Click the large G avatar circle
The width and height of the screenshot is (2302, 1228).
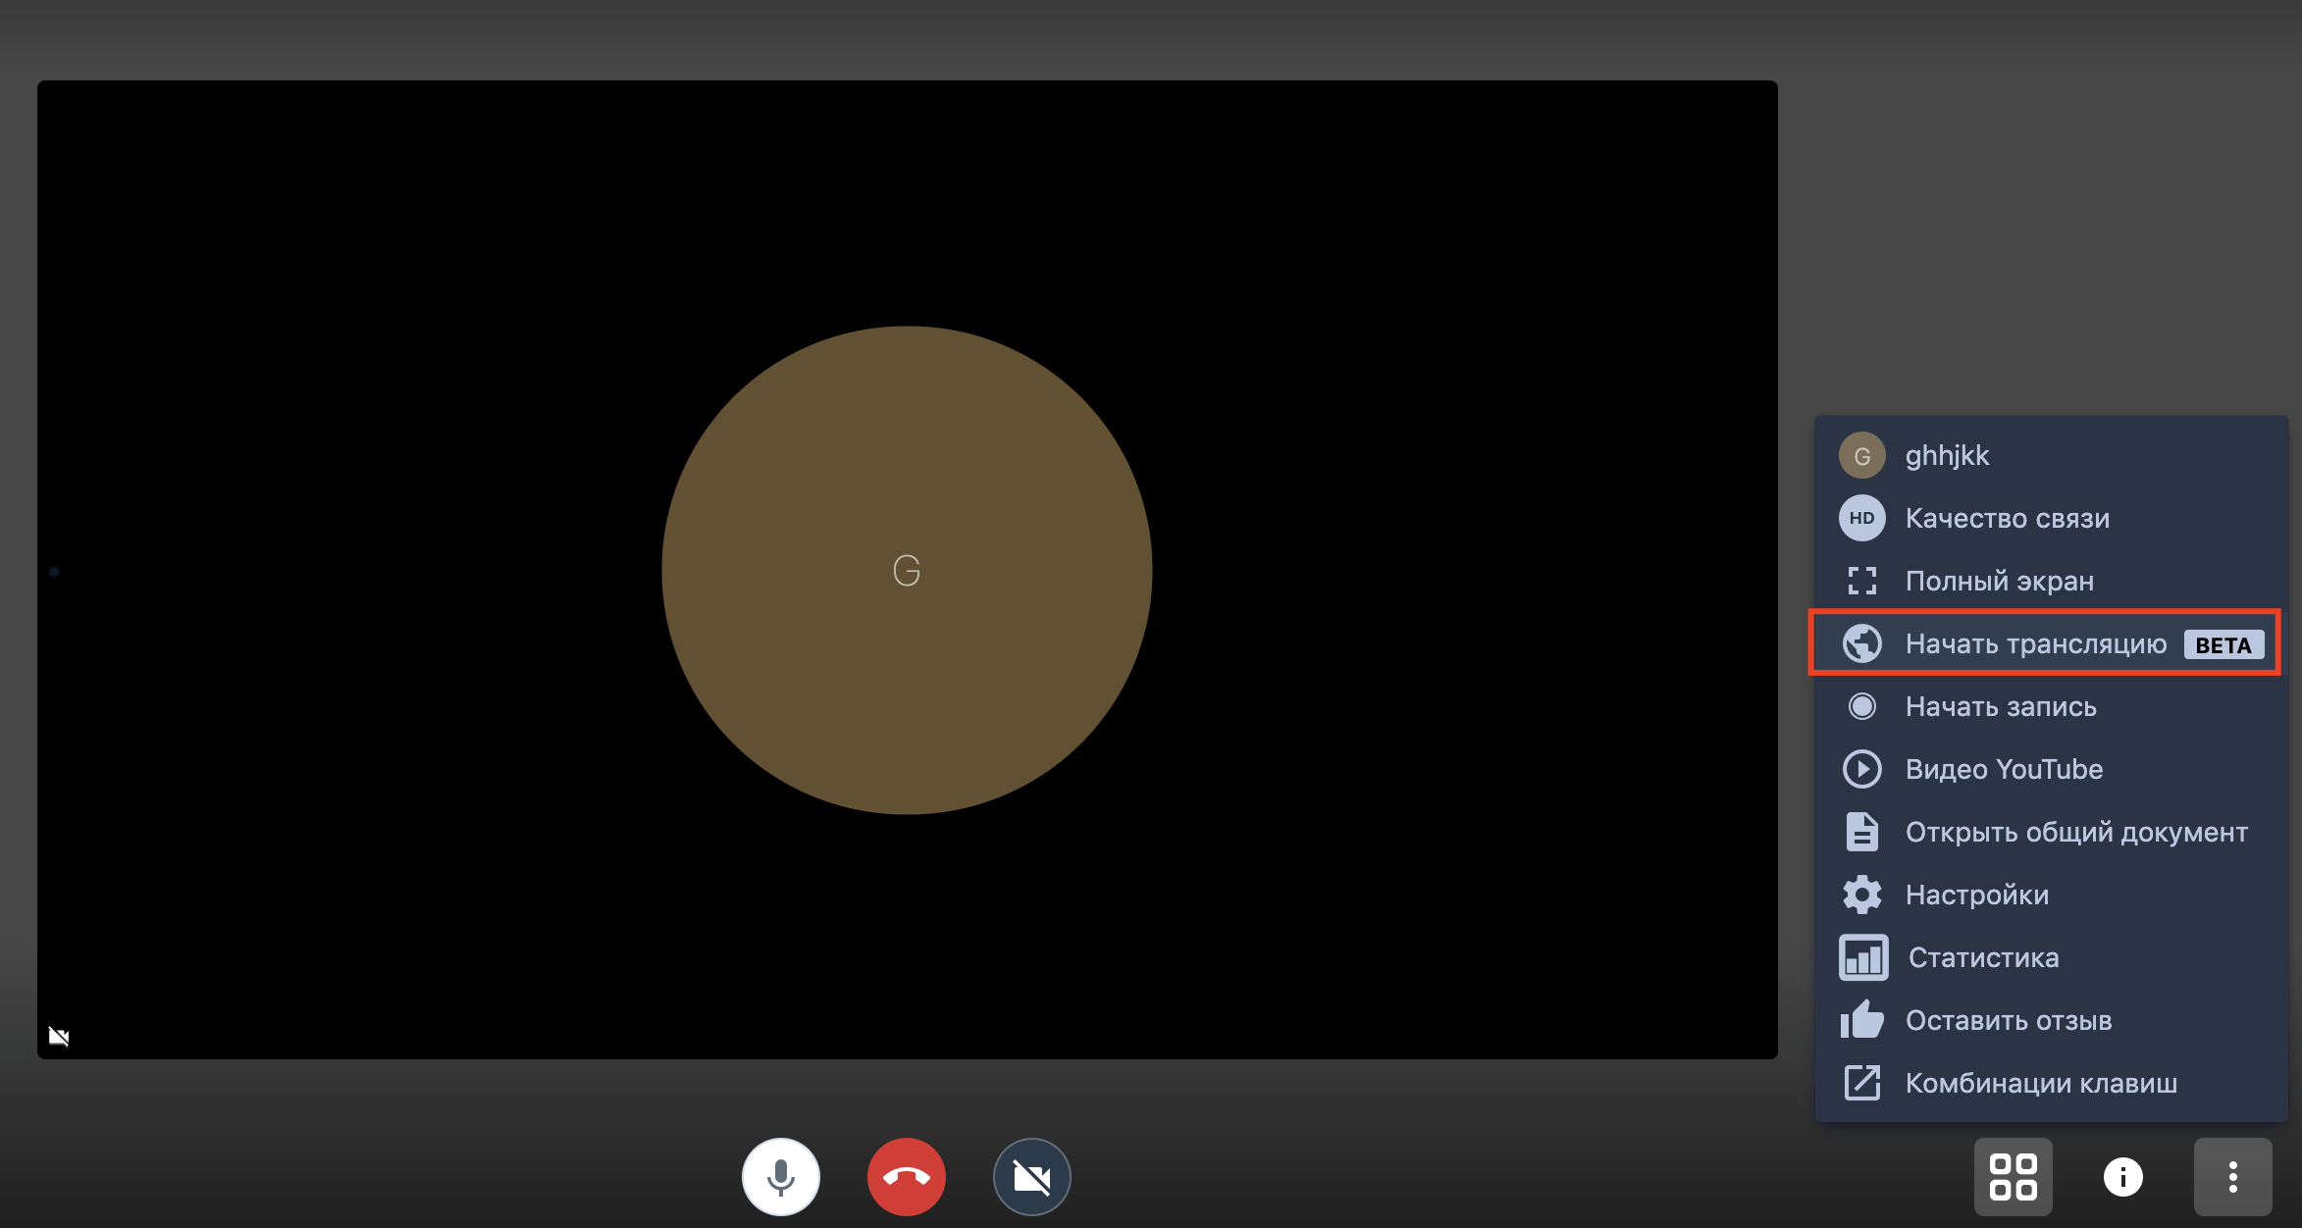pyautogui.click(x=906, y=570)
